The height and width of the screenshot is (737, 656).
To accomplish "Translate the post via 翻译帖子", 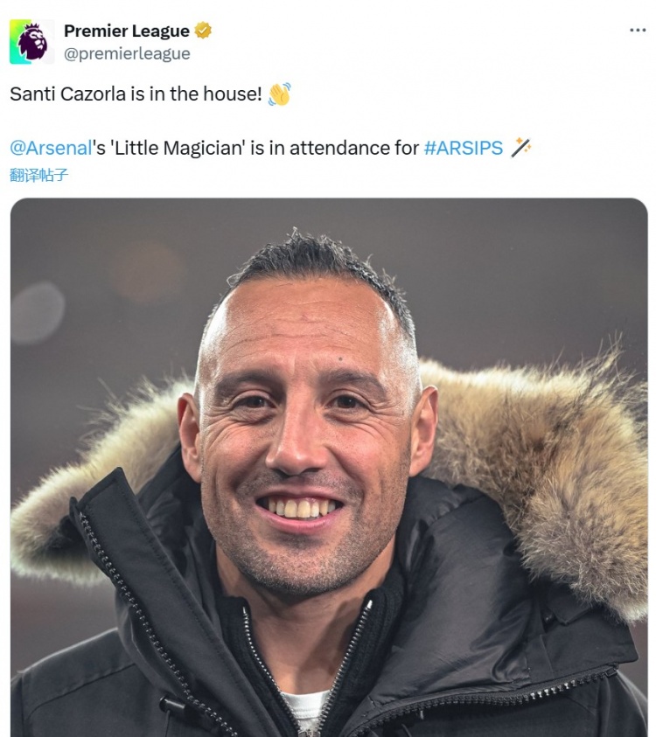I will pyautogui.click(x=39, y=174).
